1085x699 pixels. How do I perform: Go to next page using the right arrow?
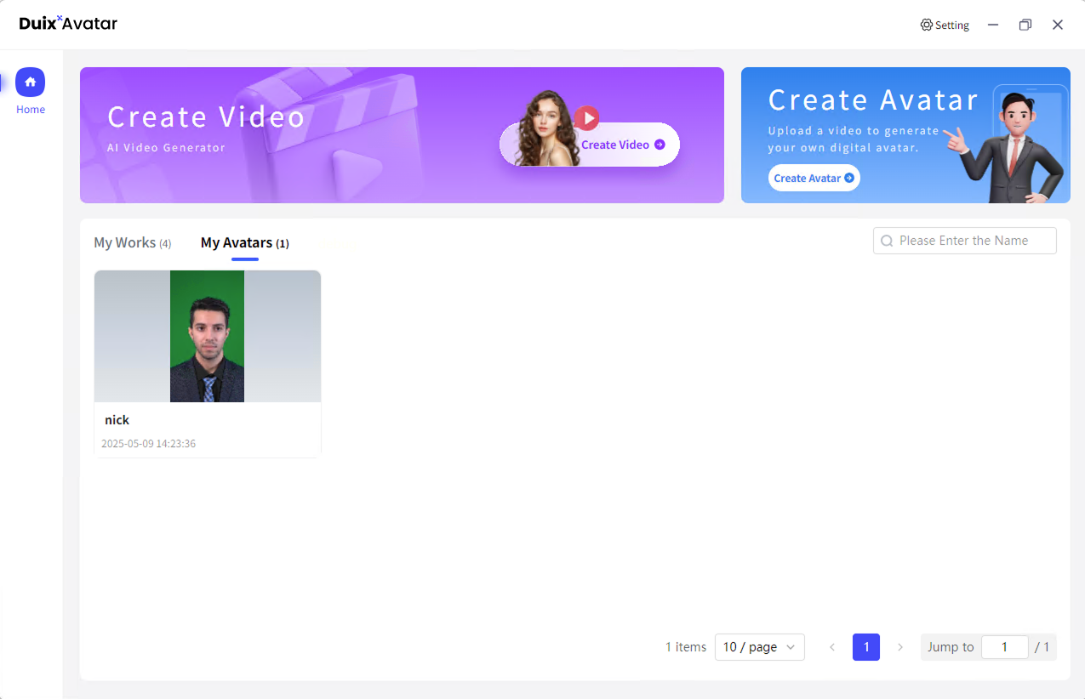point(899,647)
